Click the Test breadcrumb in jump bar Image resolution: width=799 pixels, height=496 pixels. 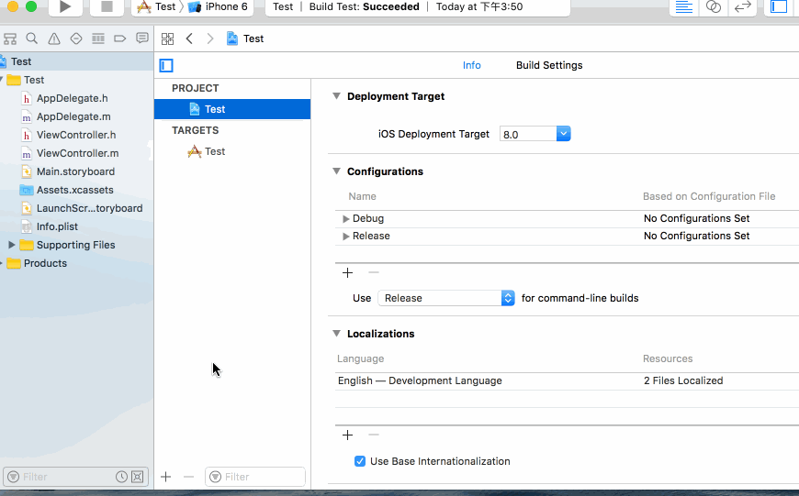coord(245,39)
